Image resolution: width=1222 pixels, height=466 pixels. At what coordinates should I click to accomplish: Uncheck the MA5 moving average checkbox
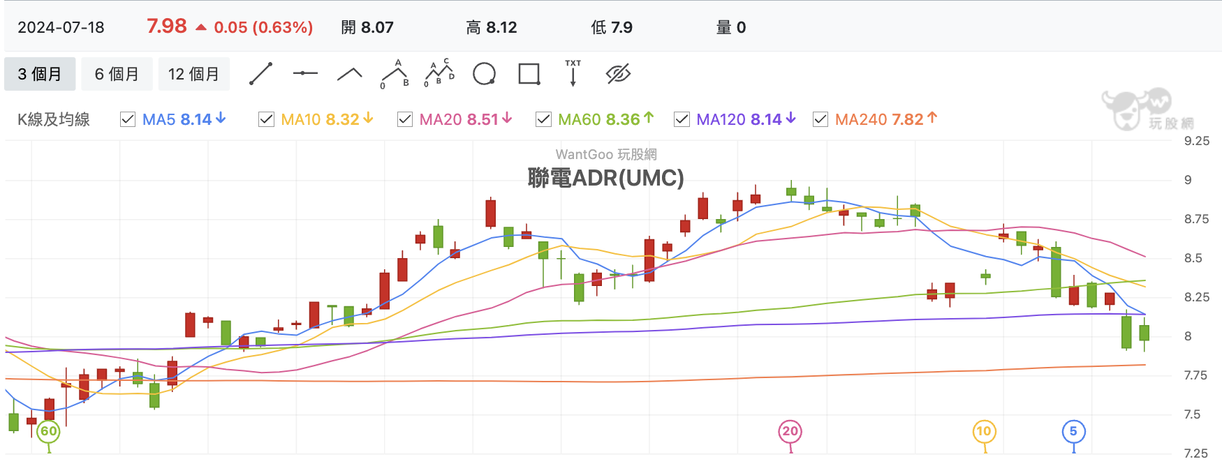(x=128, y=119)
